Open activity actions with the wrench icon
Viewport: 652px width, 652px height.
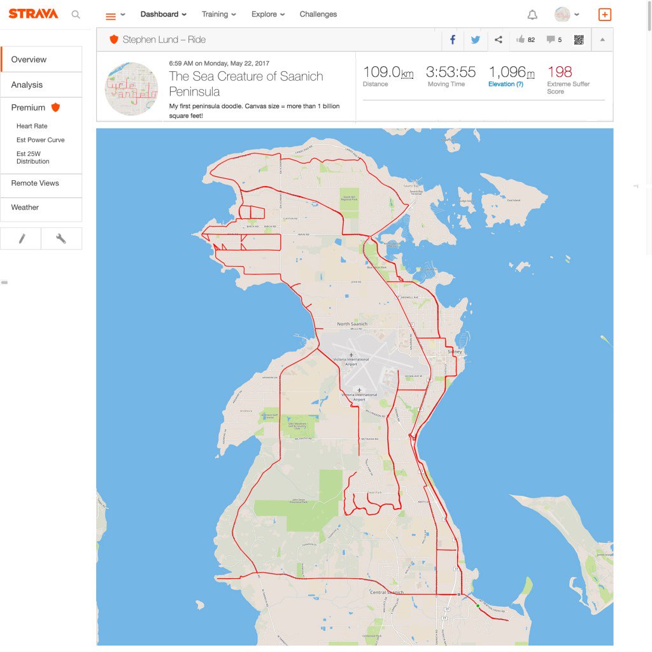[x=61, y=238]
